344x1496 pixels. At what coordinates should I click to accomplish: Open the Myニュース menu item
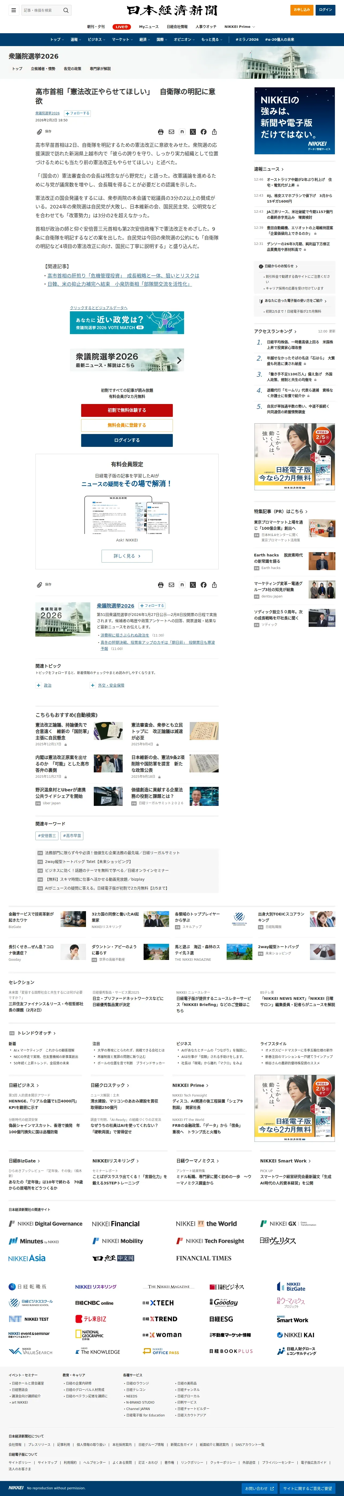(149, 27)
